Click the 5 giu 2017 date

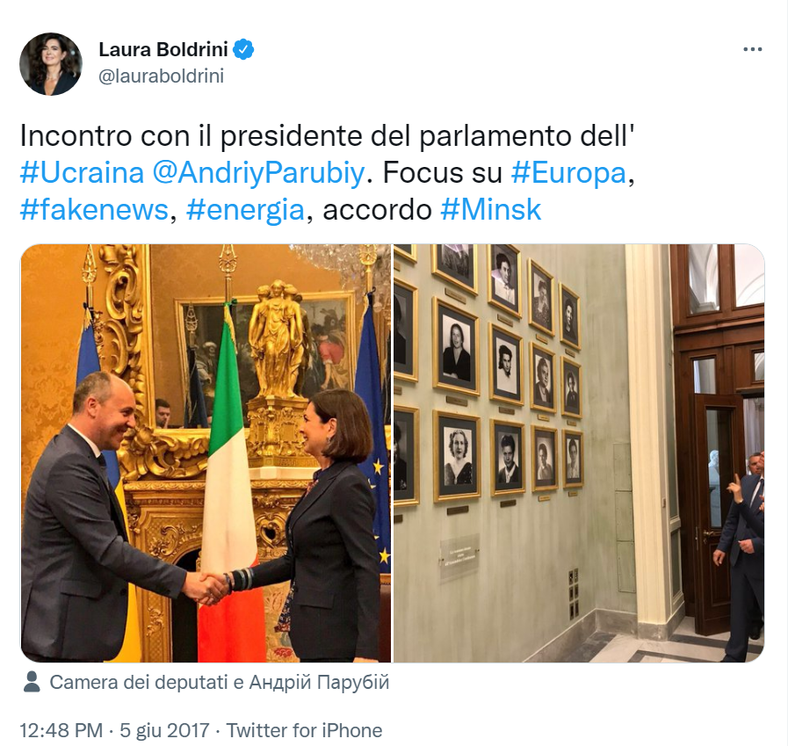163,730
